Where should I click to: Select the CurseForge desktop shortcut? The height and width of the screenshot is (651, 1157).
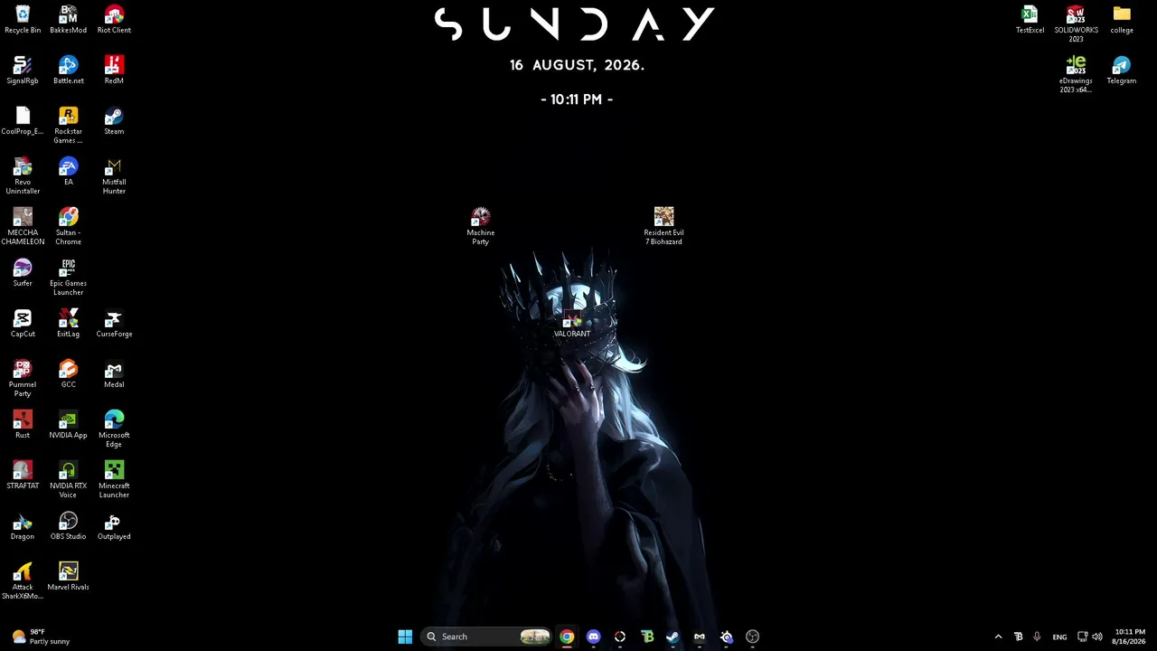click(114, 324)
